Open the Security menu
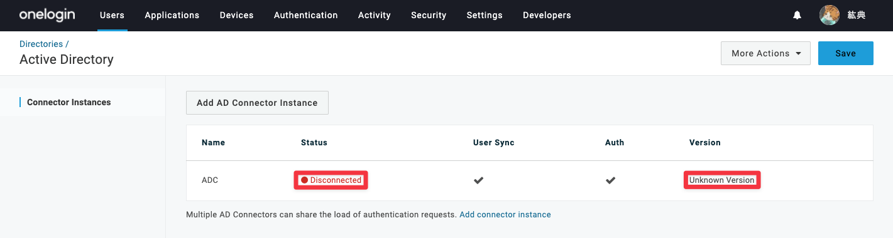Viewport: 893px width, 238px height. pyautogui.click(x=429, y=15)
